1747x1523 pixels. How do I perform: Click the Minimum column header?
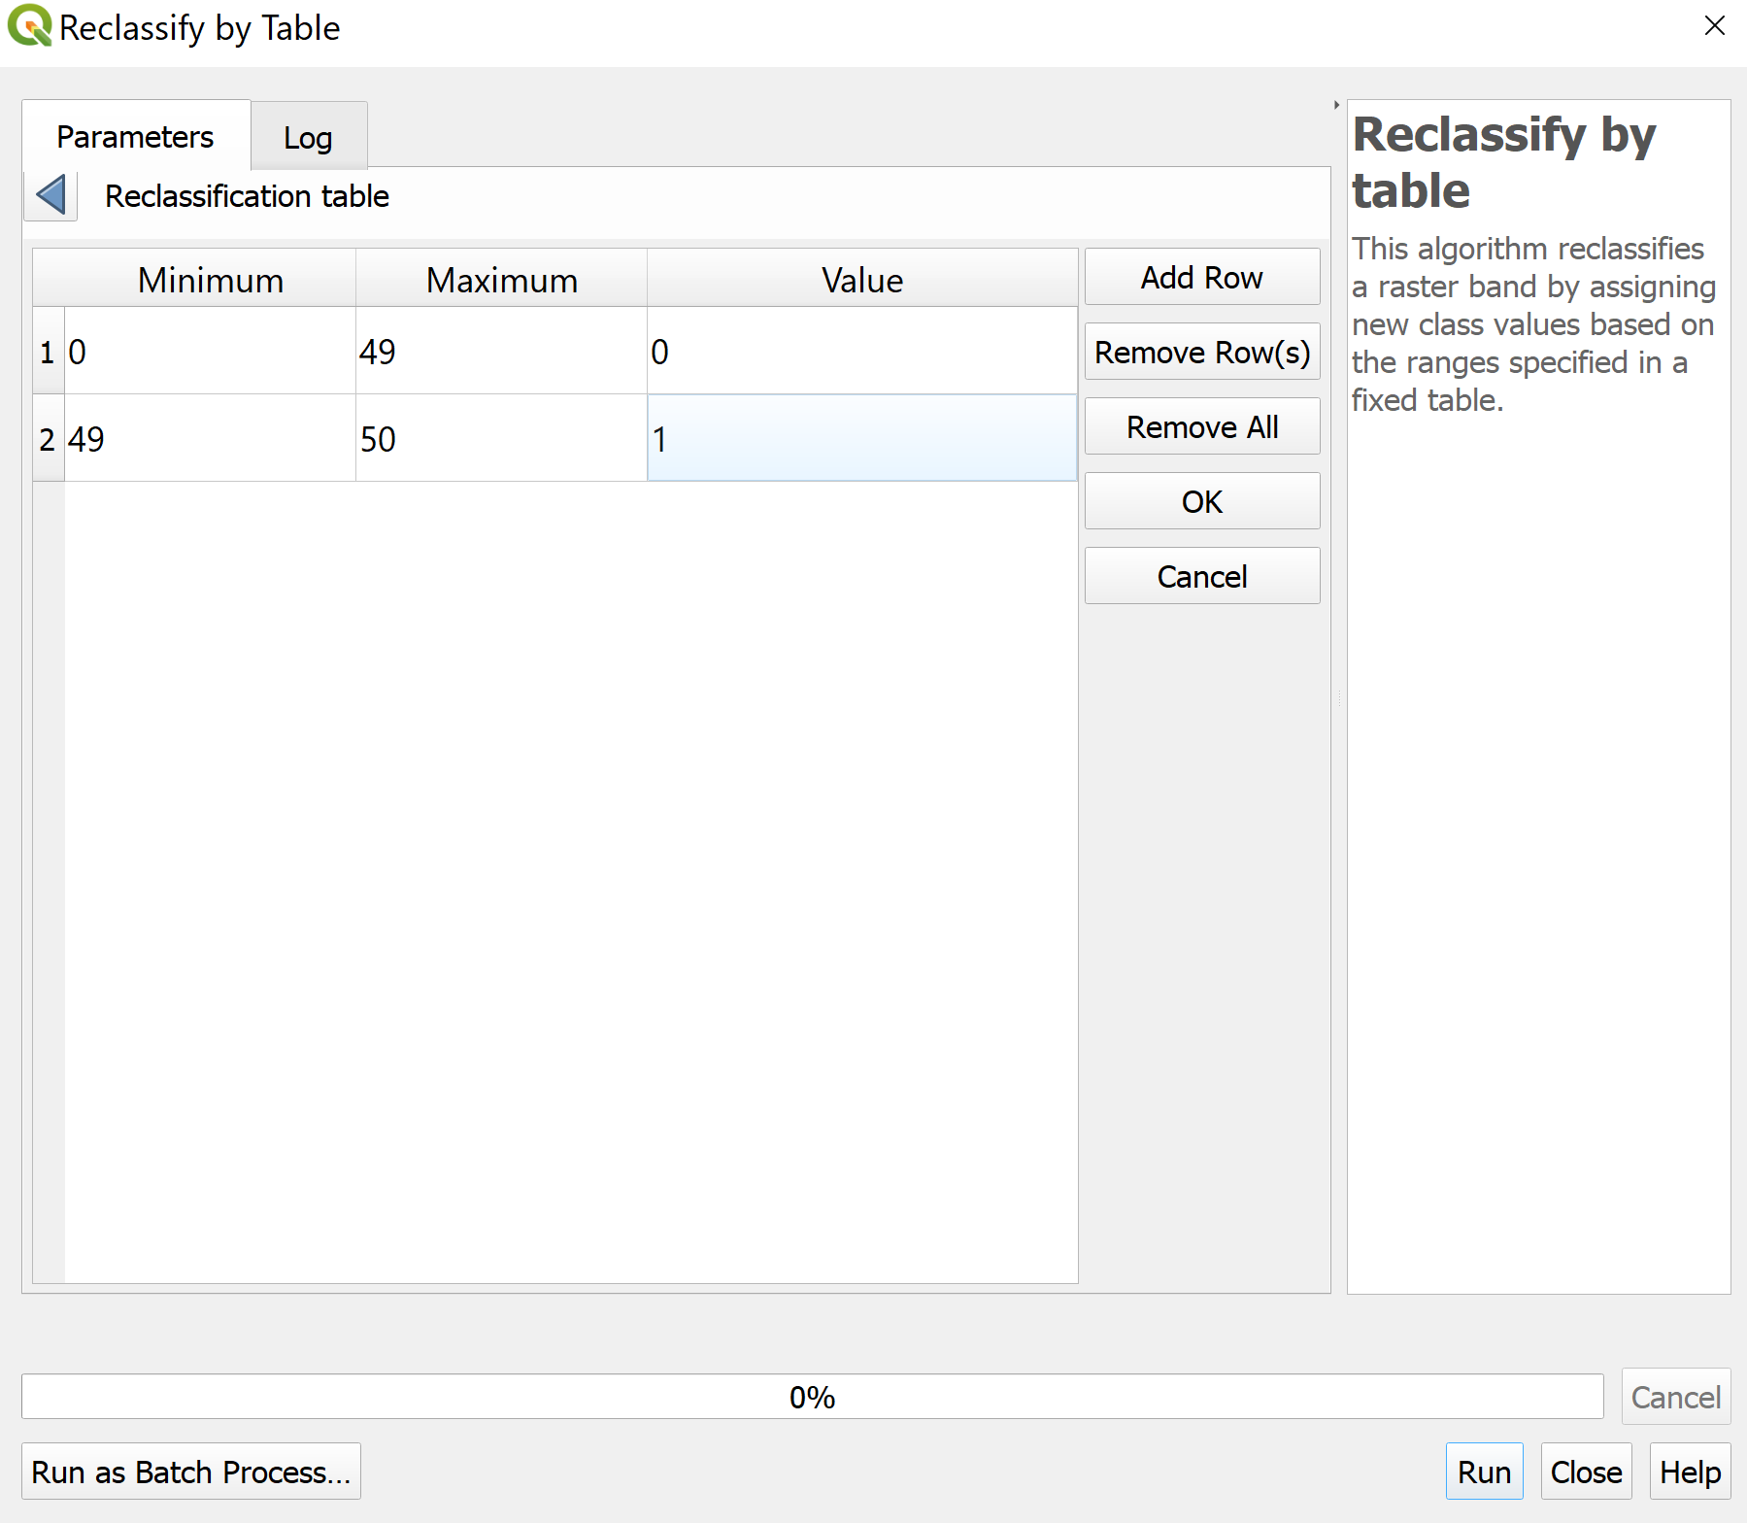[x=210, y=280]
